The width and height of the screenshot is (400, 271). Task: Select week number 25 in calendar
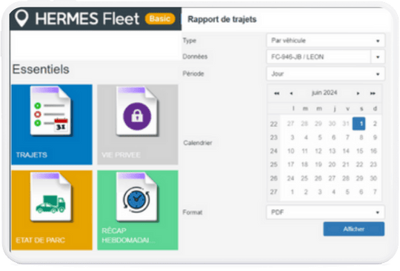274,164
